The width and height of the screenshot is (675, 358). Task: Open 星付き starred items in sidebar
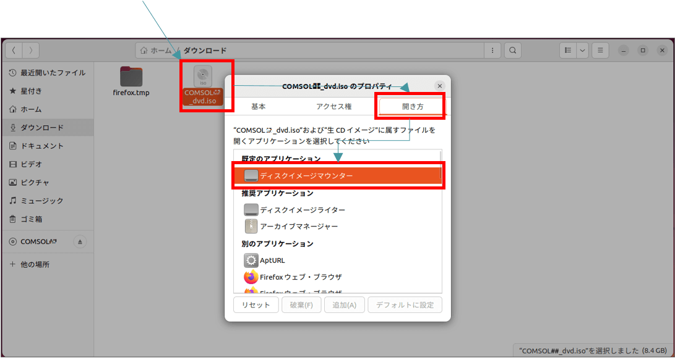pos(47,91)
